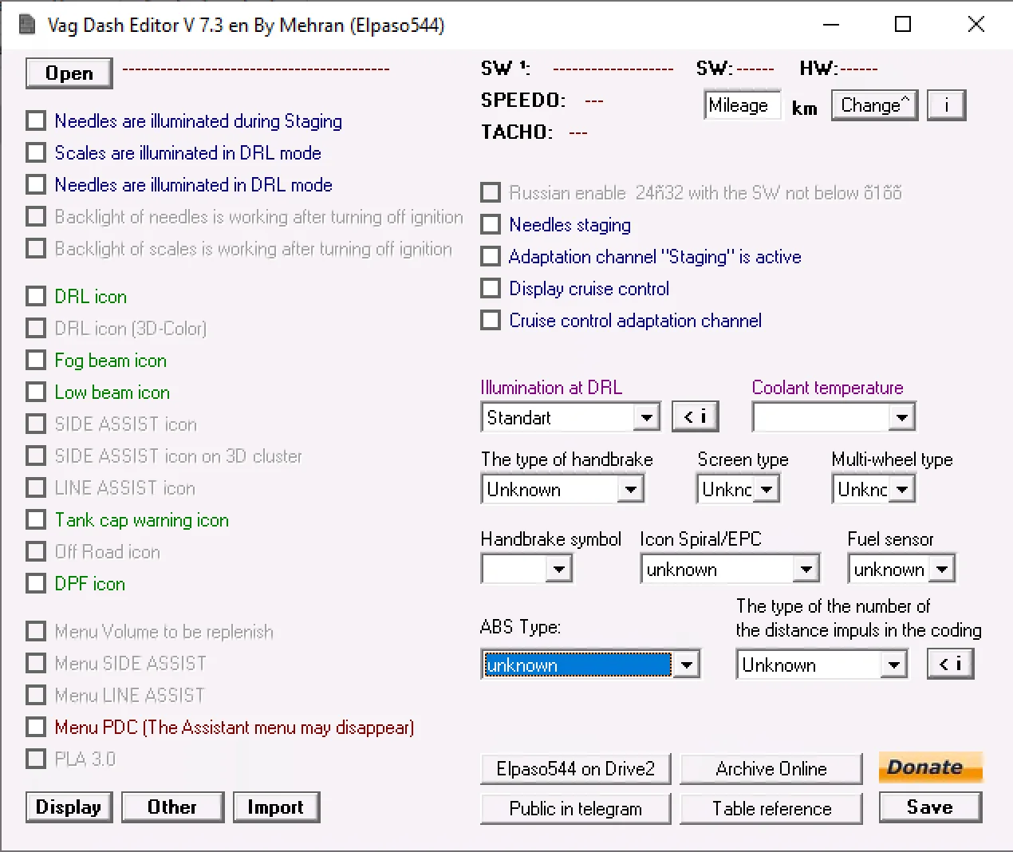Check Display cruise control option
Viewport: 1013px width, 852px height.
coord(491,289)
